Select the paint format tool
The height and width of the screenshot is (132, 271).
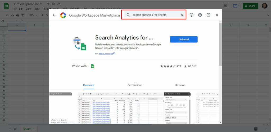23,15
